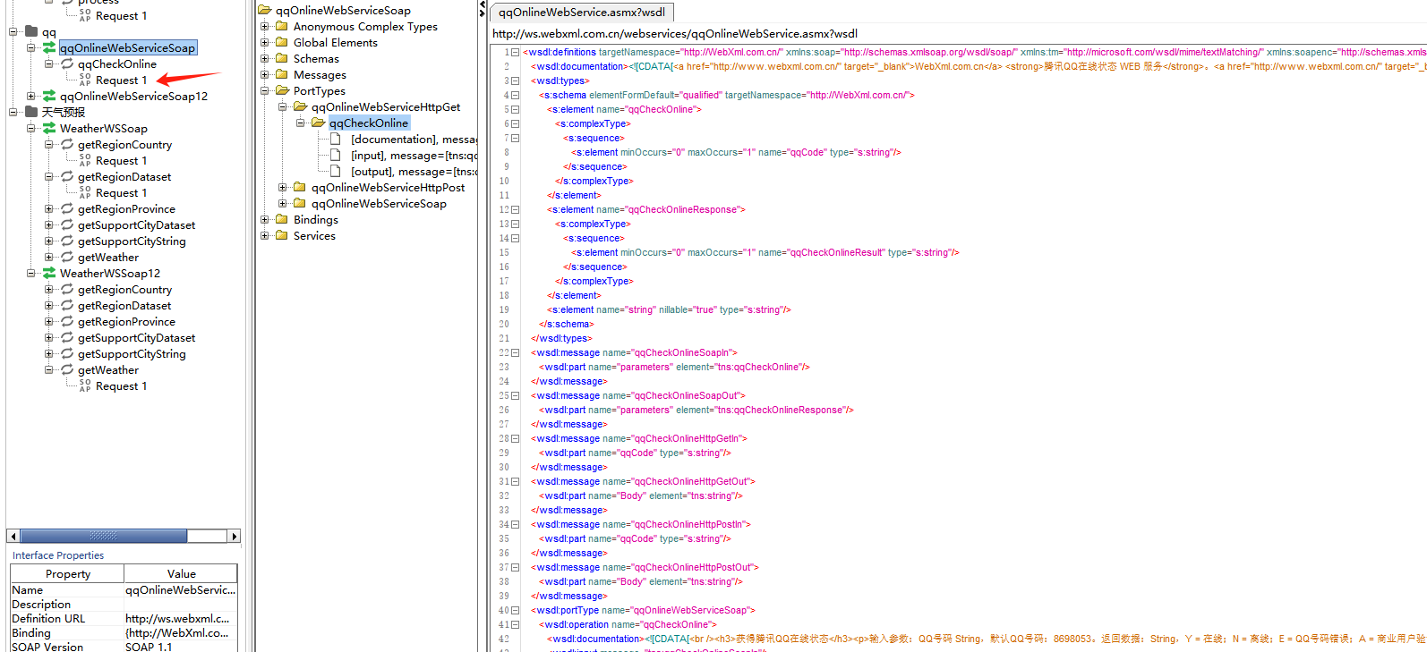Click the [input] message file icon
Viewport: 1427px width, 652px height.
(335, 155)
